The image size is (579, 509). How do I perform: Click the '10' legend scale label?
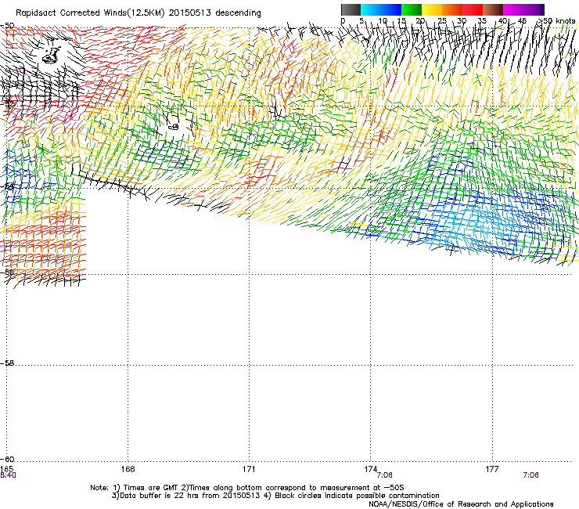383,20
